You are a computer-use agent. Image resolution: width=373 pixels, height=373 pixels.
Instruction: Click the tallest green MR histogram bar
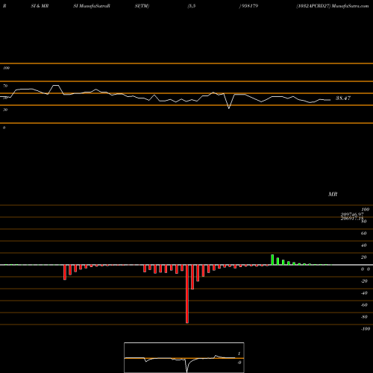click(272, 260)
